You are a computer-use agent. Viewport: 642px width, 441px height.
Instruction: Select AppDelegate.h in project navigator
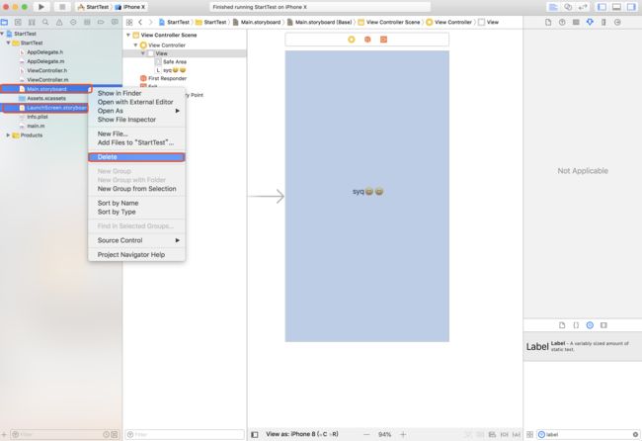point(45,52)
